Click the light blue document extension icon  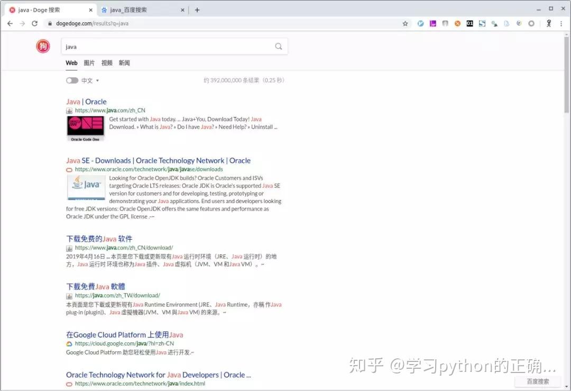coord(506,23)
